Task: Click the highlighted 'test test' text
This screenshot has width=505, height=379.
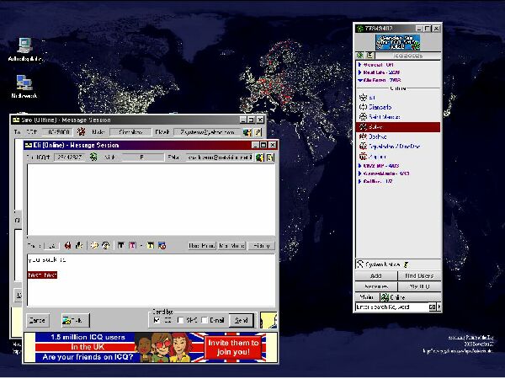Action: click(x=43, y=275)
